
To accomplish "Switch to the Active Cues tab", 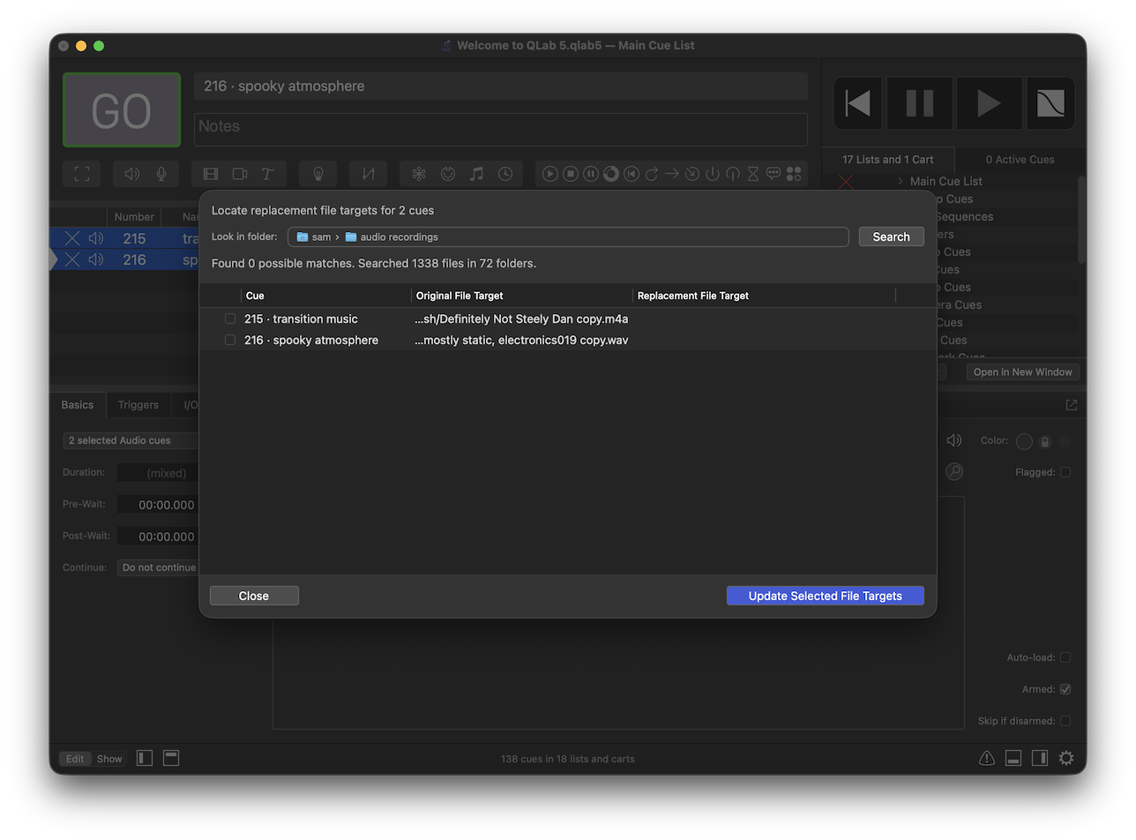I will 1020,160.
